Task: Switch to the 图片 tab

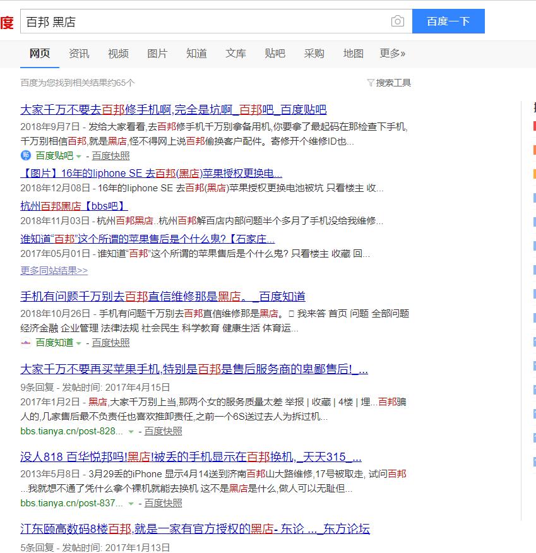Action: [157, 54]
